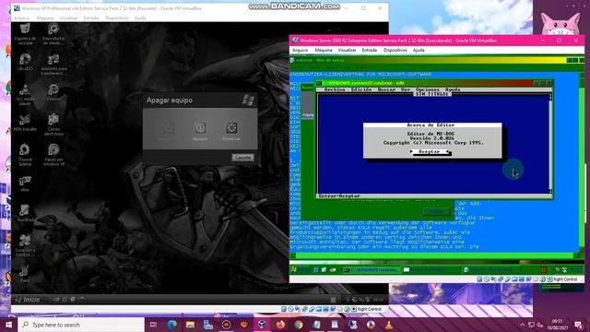Click Reiniciar in the shutdown dialog

point(231,131)
